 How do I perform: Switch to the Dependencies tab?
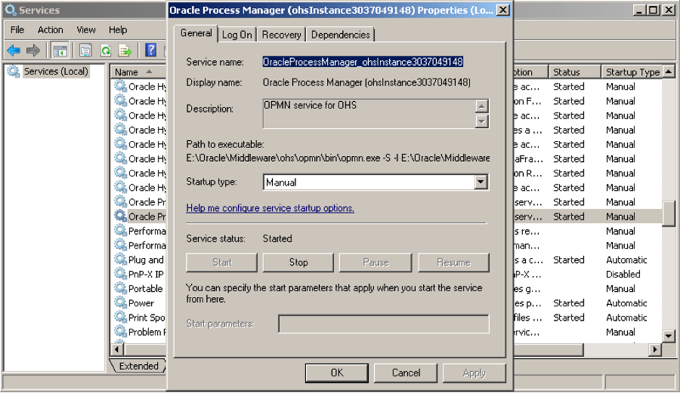pos(340,35)
